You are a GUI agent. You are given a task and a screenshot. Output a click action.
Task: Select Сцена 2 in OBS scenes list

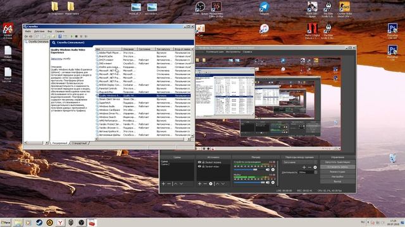(x=165, y=164)
